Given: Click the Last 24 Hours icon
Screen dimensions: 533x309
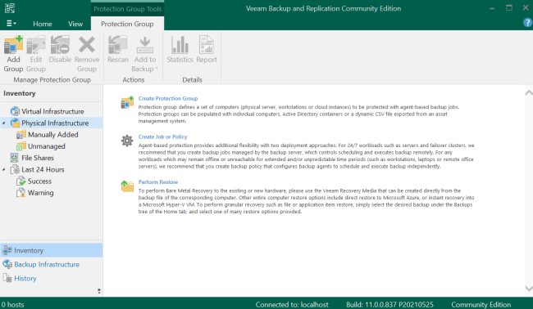Looking at the screenshot, I should coord(15,169).
